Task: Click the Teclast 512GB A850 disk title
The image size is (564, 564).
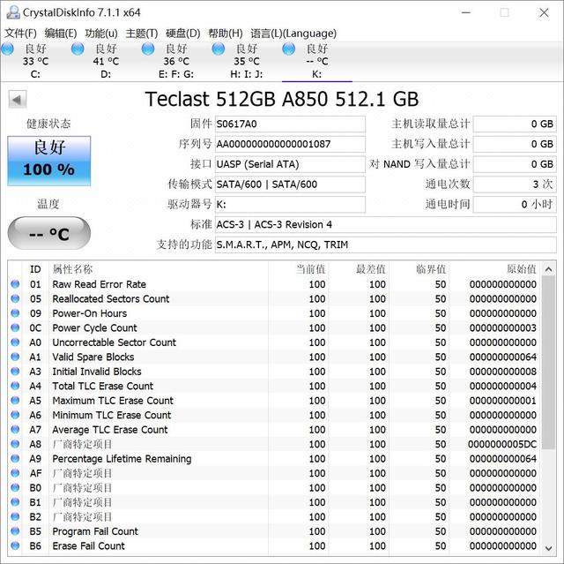Action: pyautogui.click(x=282, y=99)
